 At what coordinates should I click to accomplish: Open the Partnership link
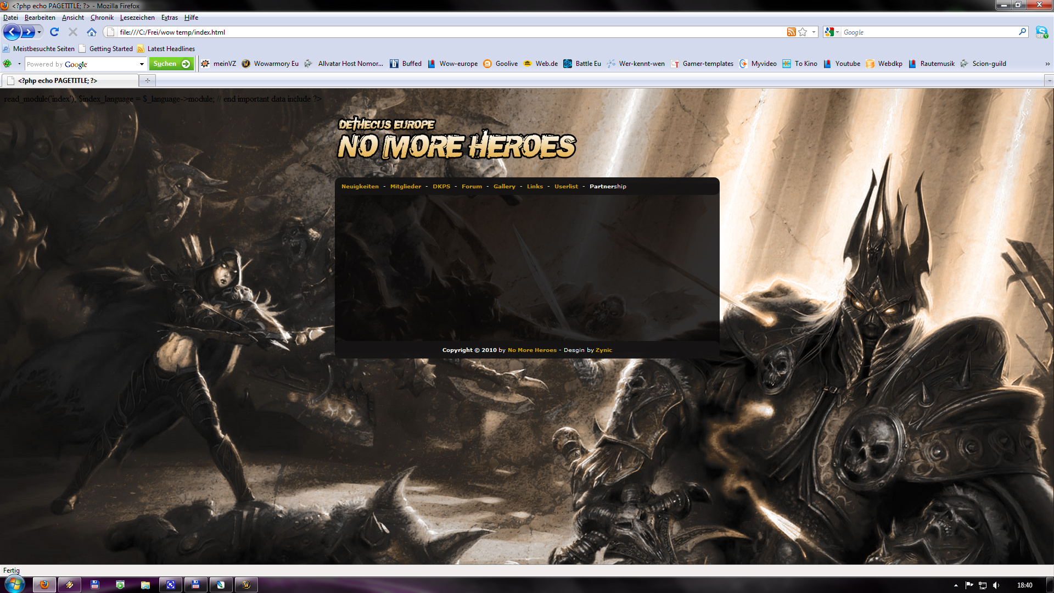pos(608,187)
